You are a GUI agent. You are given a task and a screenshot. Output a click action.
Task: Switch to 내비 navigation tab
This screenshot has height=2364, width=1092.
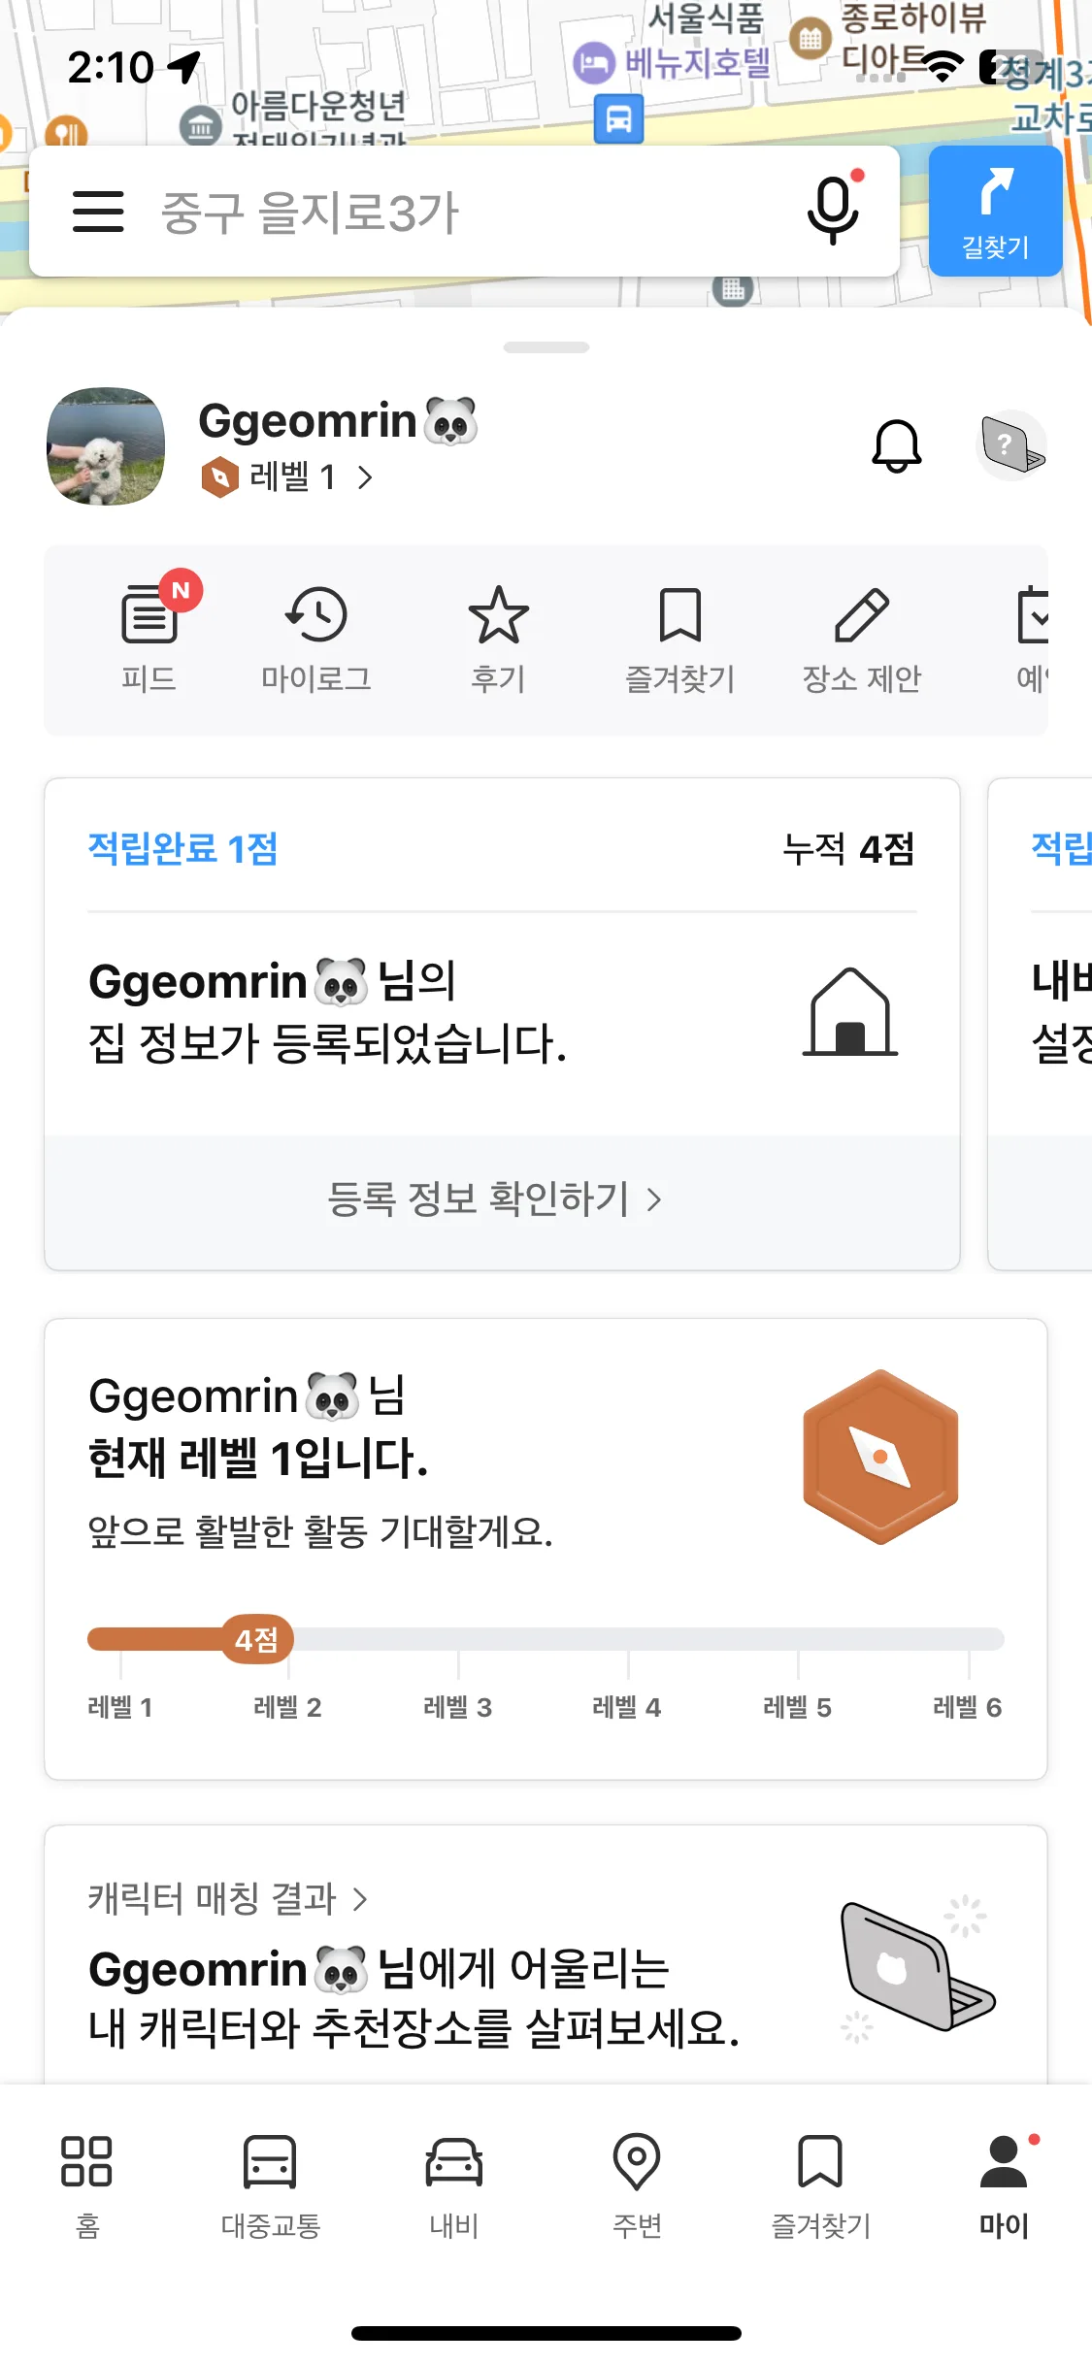(x=453, y=2185)
